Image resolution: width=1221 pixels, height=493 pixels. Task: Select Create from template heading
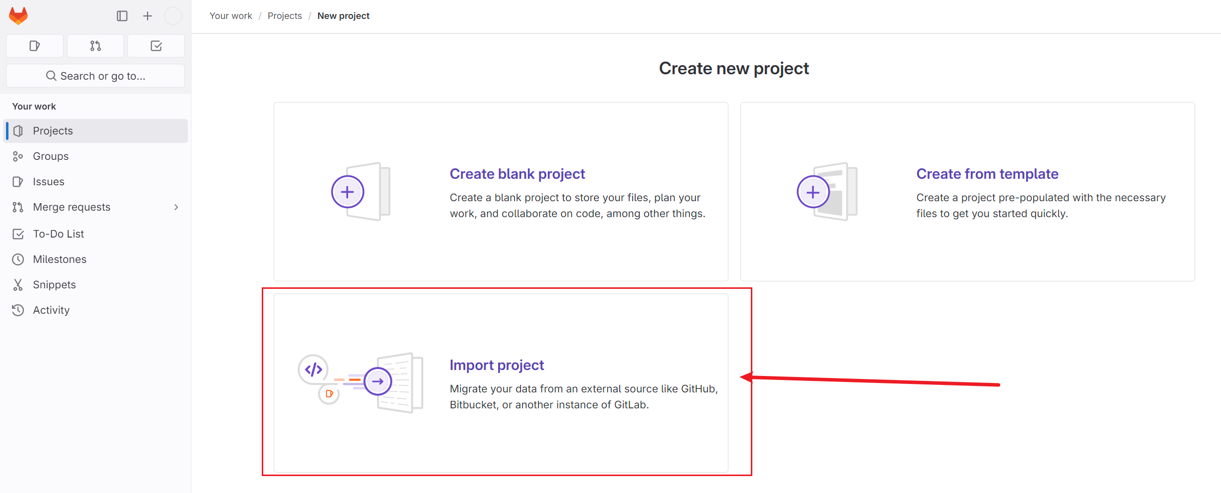click(987, 174)
